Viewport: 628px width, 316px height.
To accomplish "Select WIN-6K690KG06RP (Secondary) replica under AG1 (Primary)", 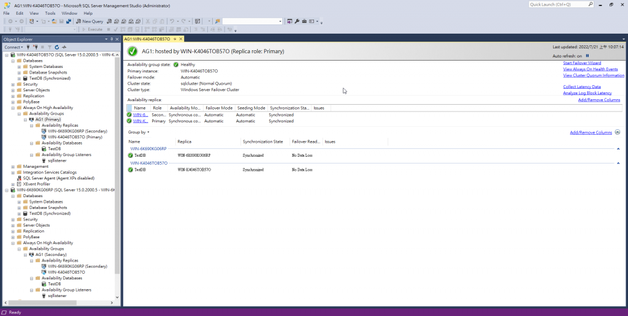I will [78, 131].
